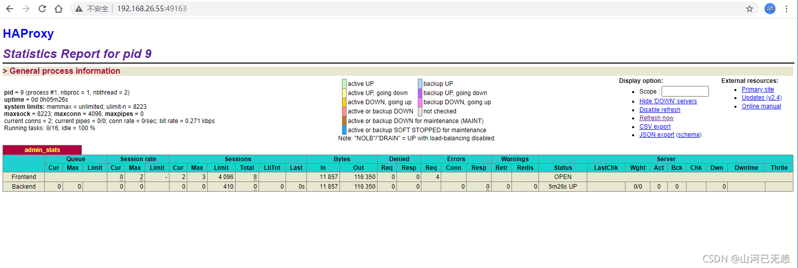Click the Backend Last session 0s cell

tap(296, 187)
